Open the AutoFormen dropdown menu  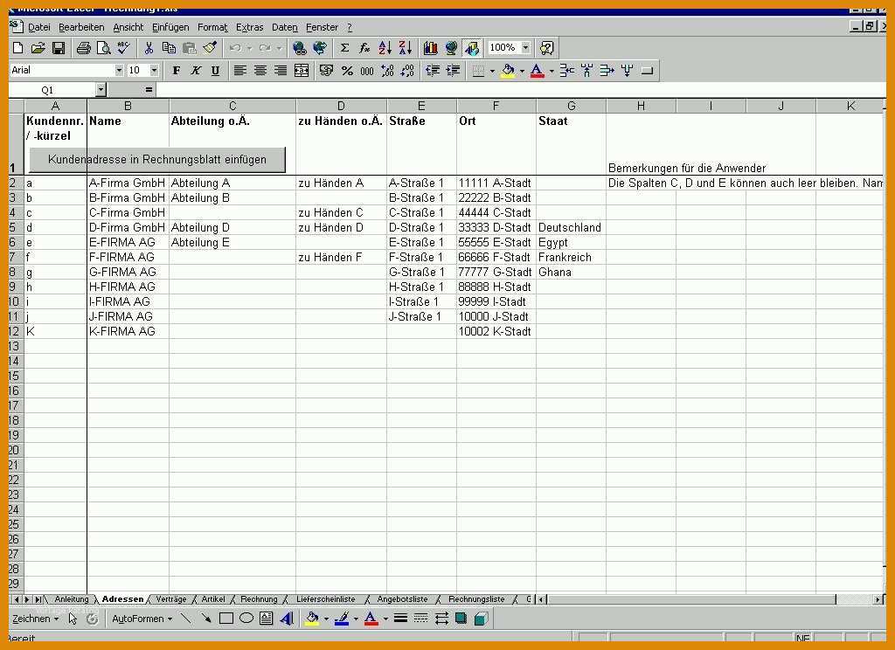(x=142, y=619)
